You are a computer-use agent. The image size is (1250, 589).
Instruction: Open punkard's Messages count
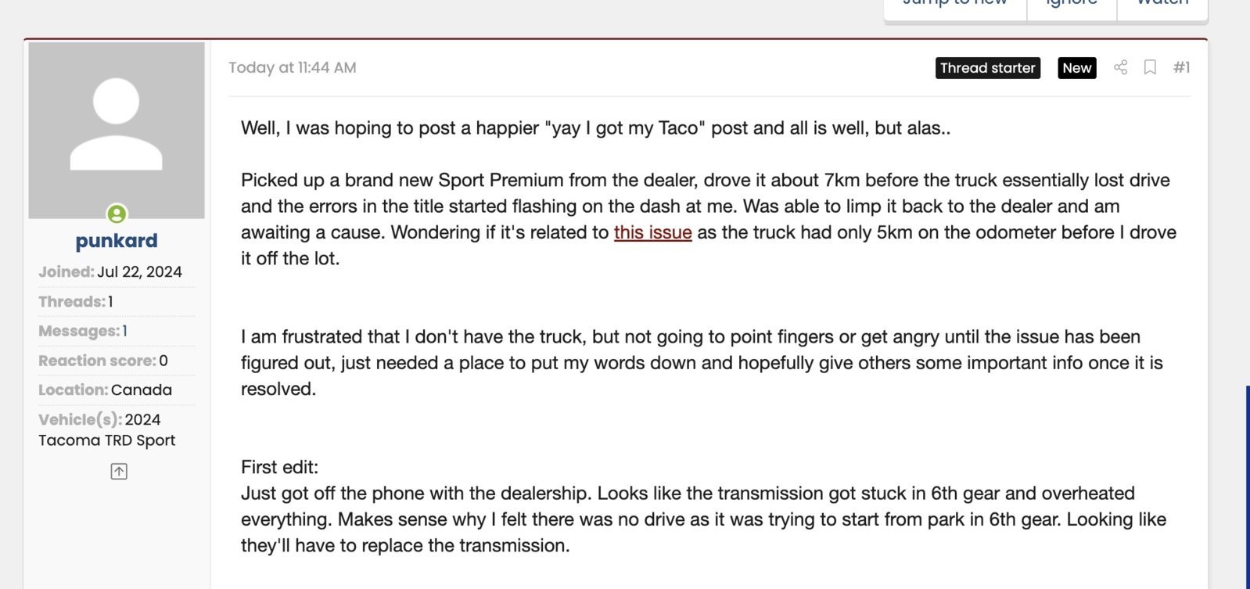pos(124,331)
